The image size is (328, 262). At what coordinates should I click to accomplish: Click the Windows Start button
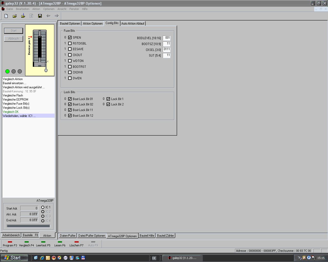pyautogui.click(x=14, y=258)
